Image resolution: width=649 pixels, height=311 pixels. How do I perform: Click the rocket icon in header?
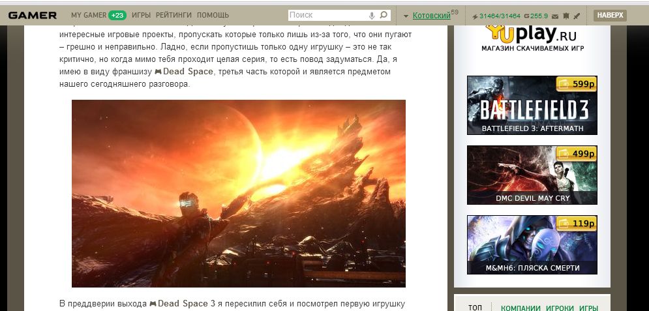click(577, 16)
